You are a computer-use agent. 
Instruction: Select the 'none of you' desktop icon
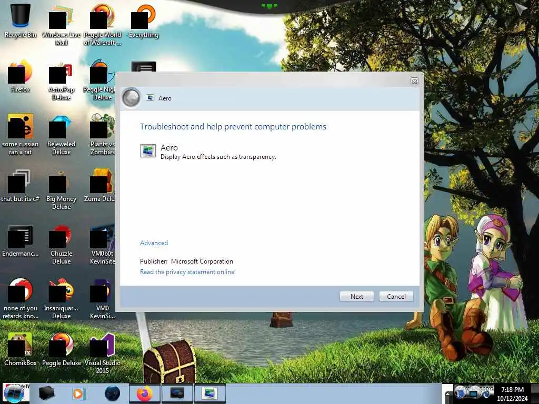click(21, 298)
